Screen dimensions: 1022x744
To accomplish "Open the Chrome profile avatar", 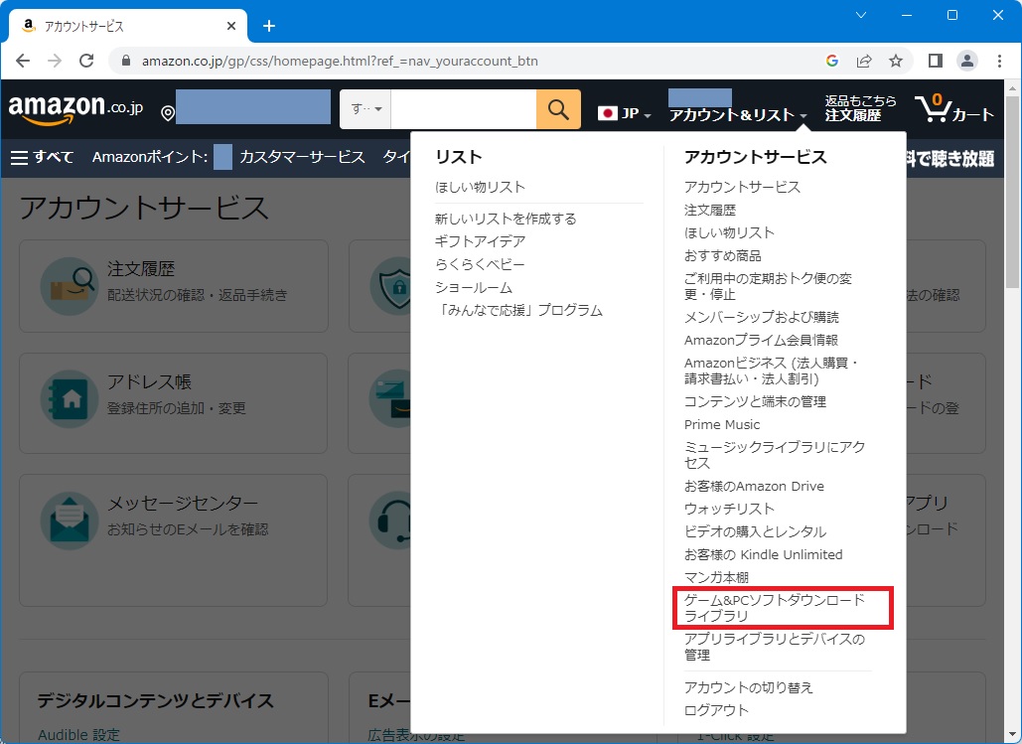I will pyautogui.click(x=967, y=61).
